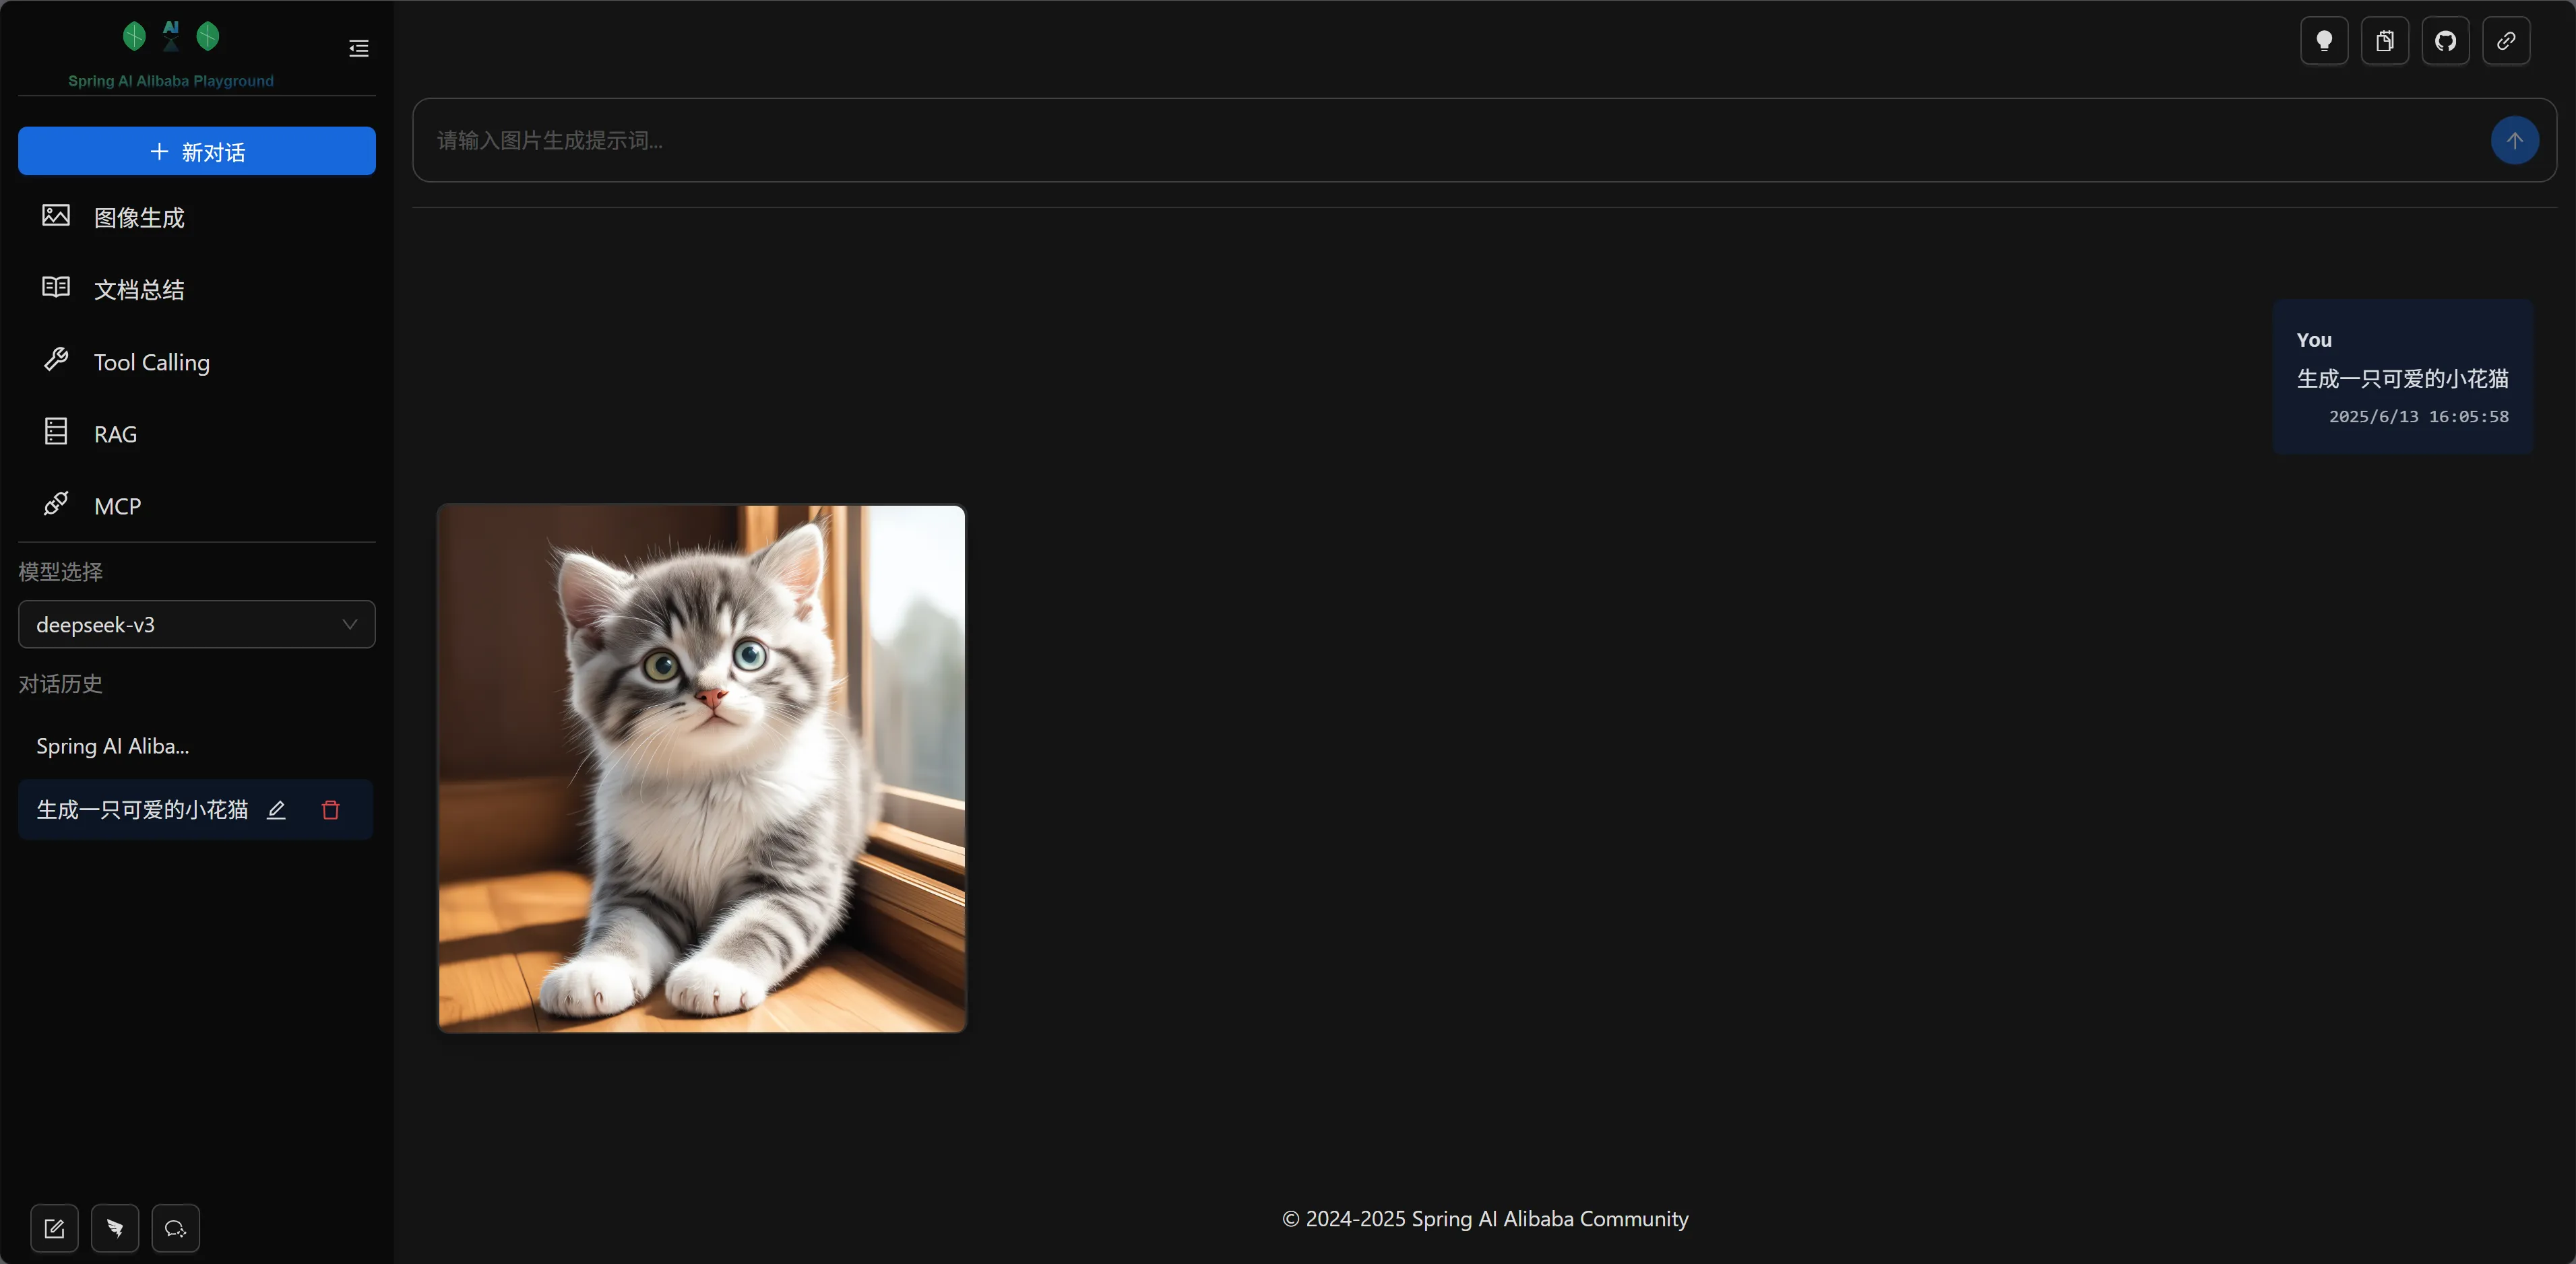Start a new chat with 新对话
This screenshot has height=1264, width=2576.
tap(197, 151)
